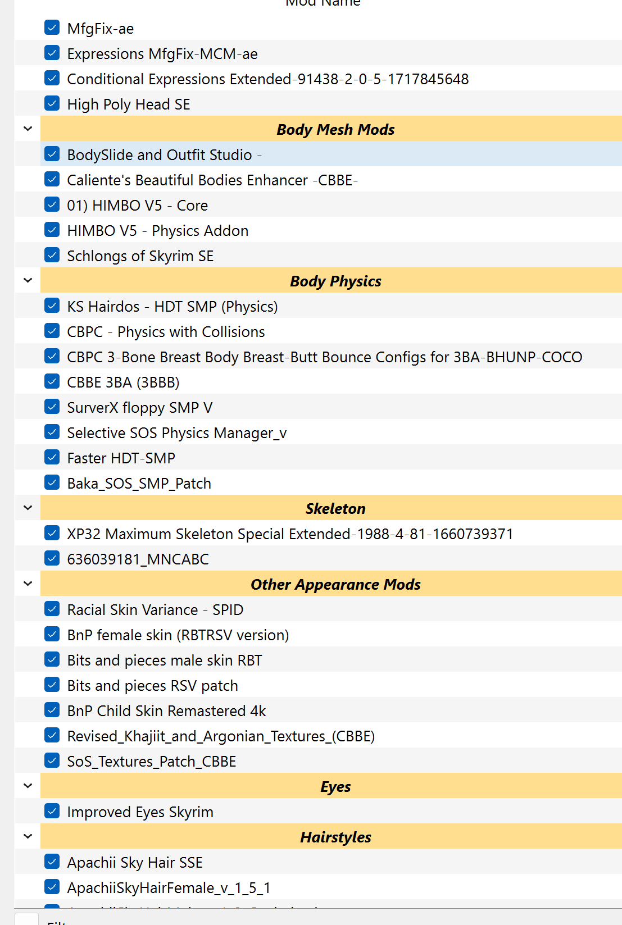Uncheck KS Hairdos - HDT SMP (Physics)
This screenshot has height=925, width=622.
point(52,306)
